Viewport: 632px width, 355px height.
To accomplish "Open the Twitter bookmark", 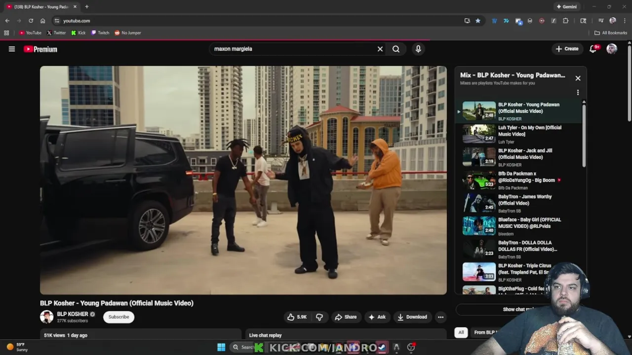I will (x=56, y=33).
